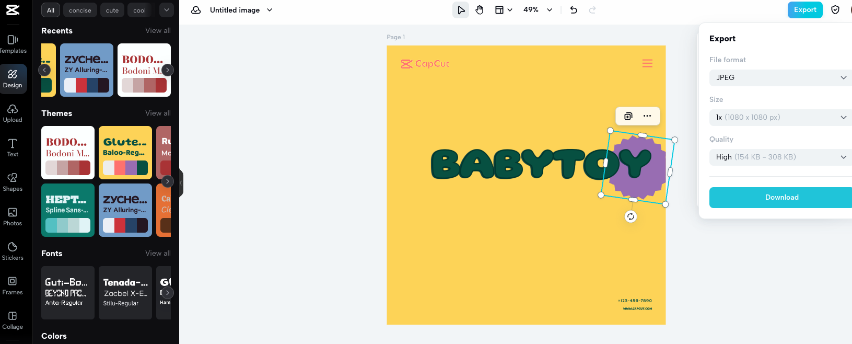Select the 'concise' filter tag
The width and height of the screenshot is (852, 344).
80,10
